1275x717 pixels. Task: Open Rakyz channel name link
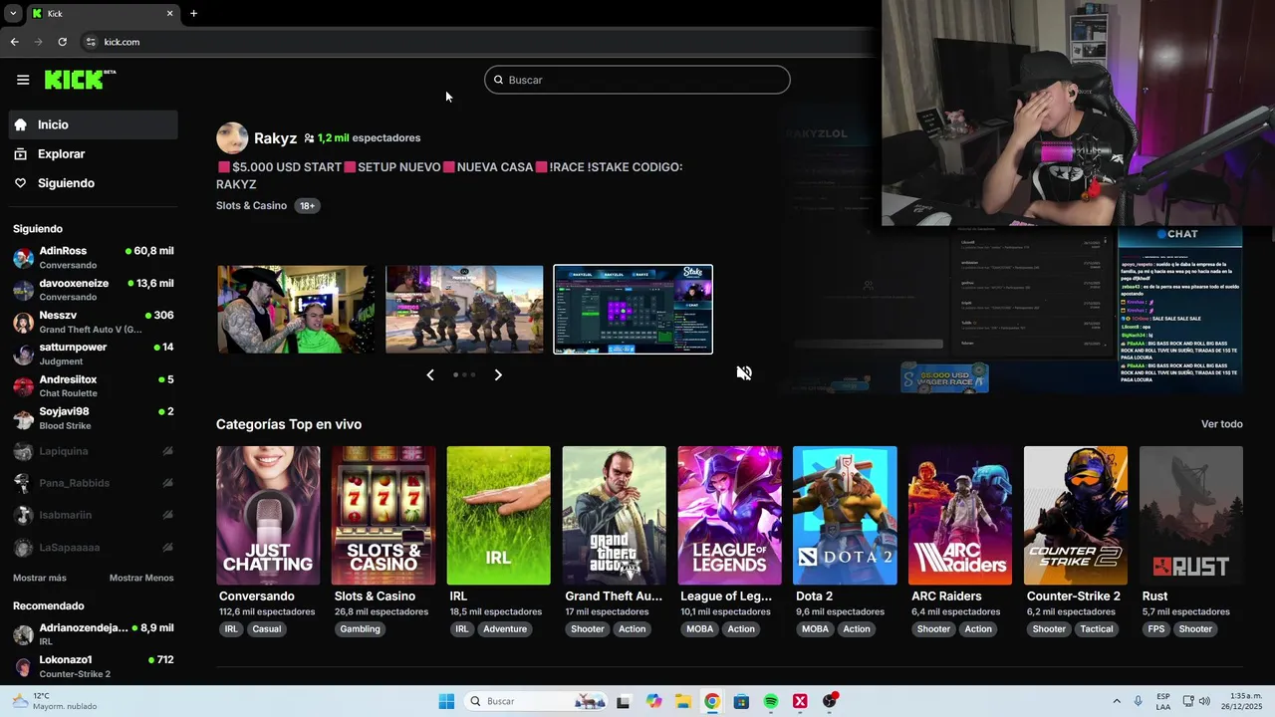click(x=275, y=138)
